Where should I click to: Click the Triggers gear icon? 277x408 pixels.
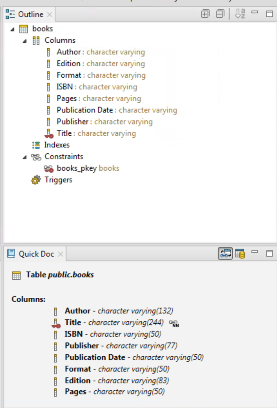point(36,180)
